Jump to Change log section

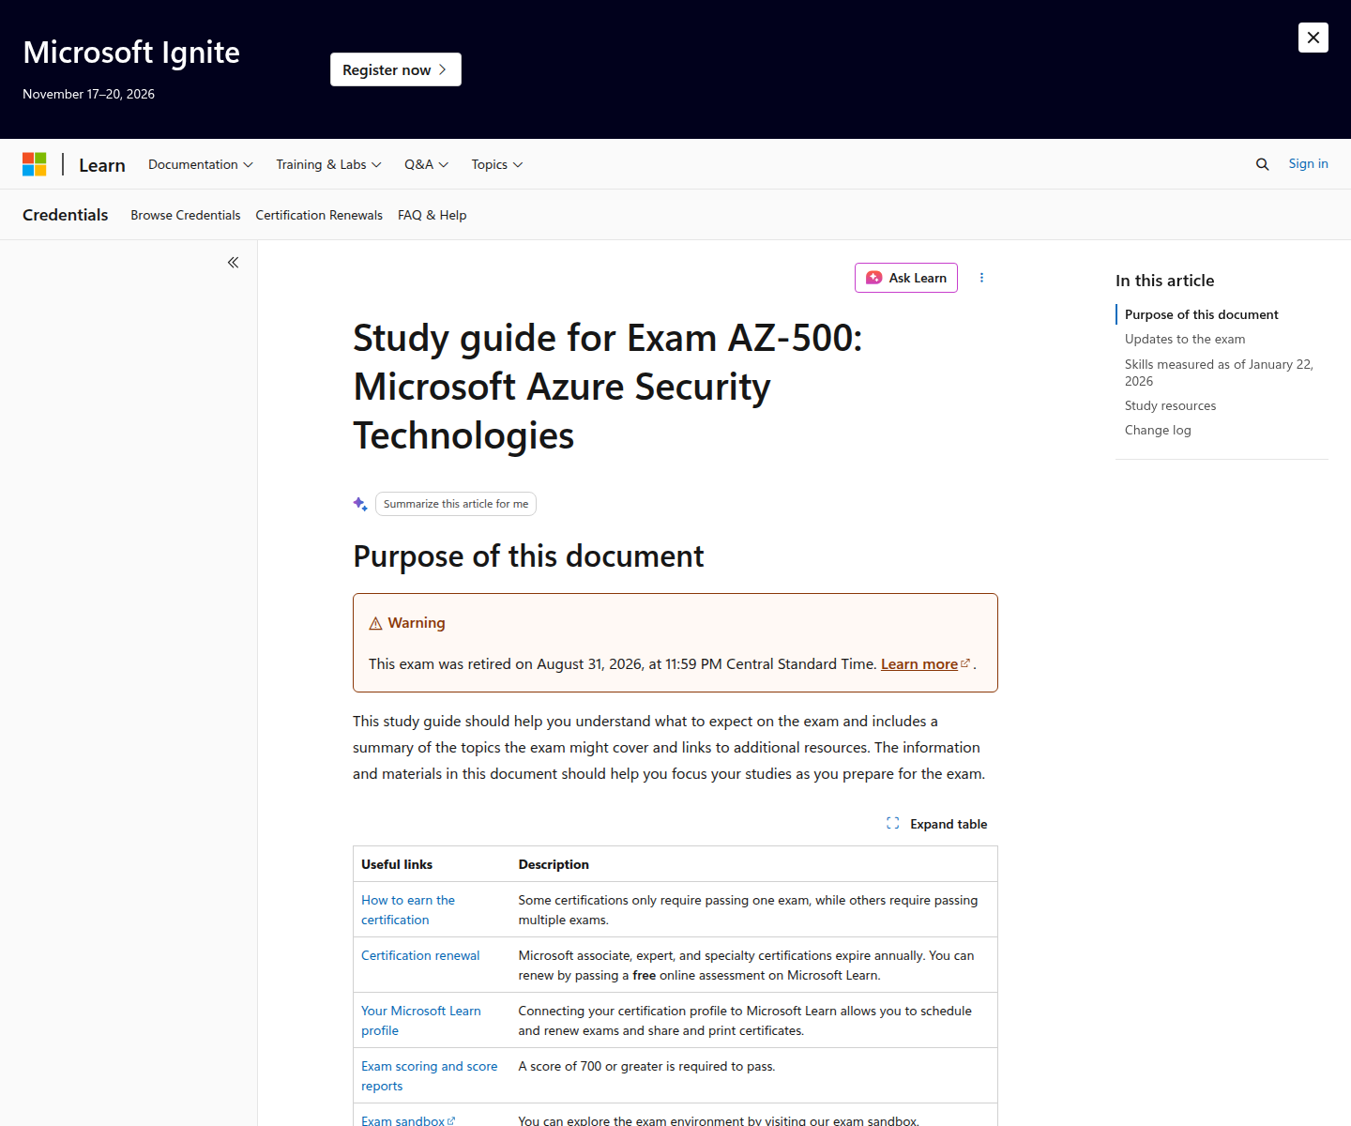click(1158, 430)
